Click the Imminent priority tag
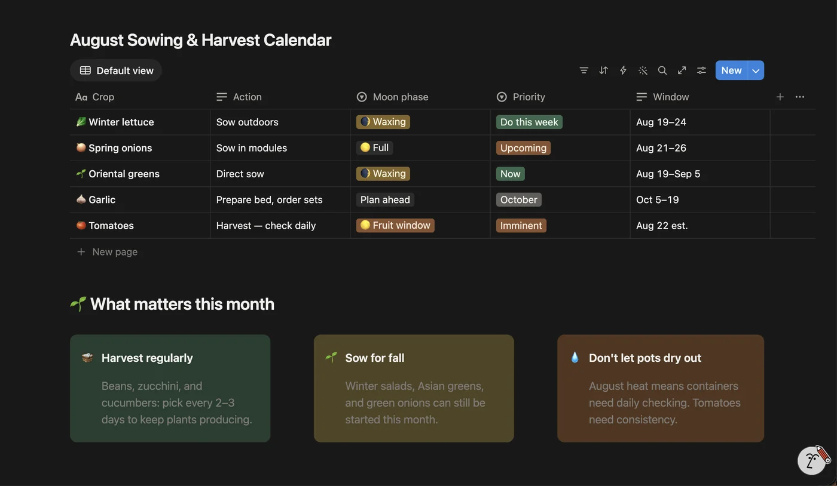 point(521,226)
